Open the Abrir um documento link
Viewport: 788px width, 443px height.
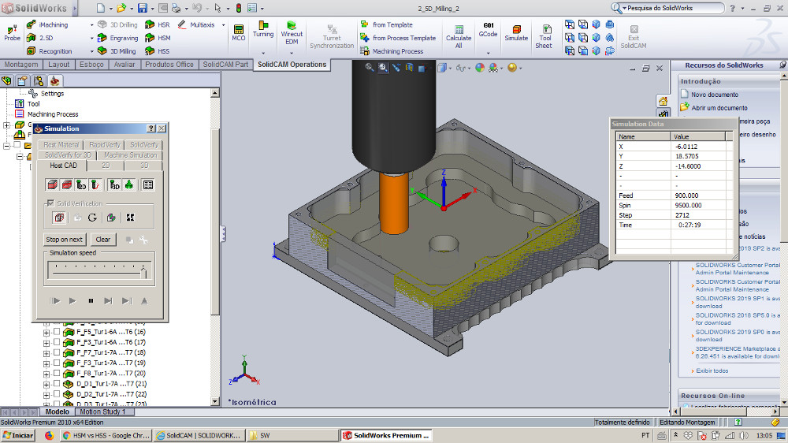719,108
